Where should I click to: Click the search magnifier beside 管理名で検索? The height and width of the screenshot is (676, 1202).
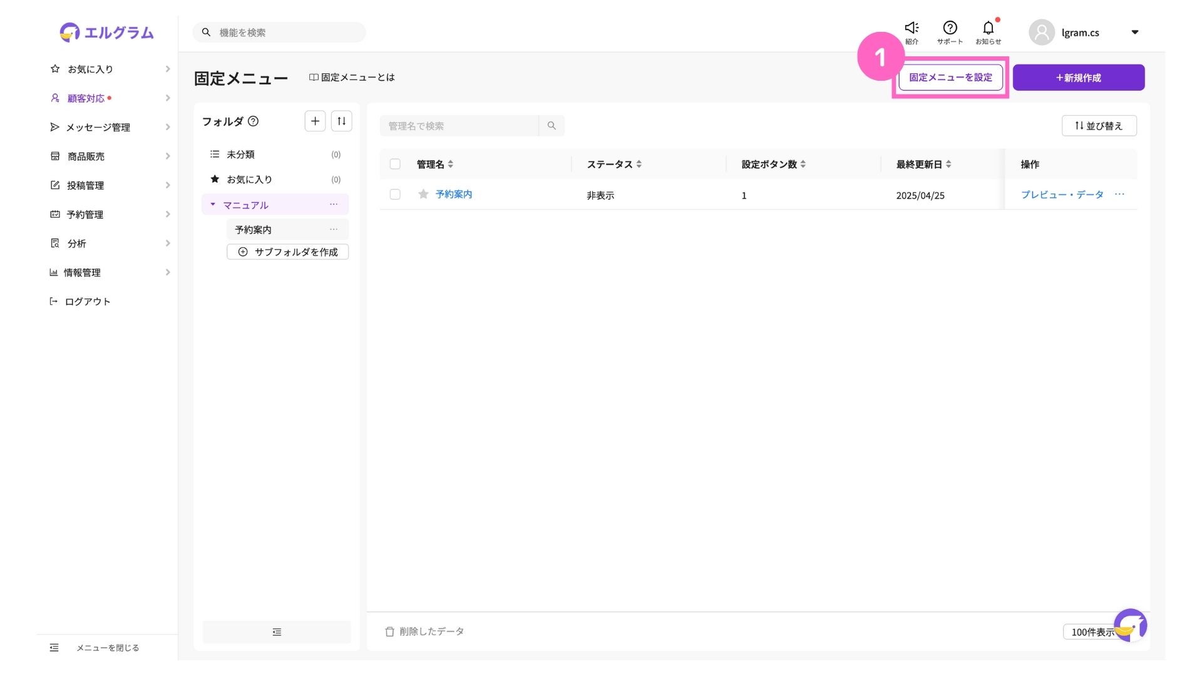tap(552, 126)
